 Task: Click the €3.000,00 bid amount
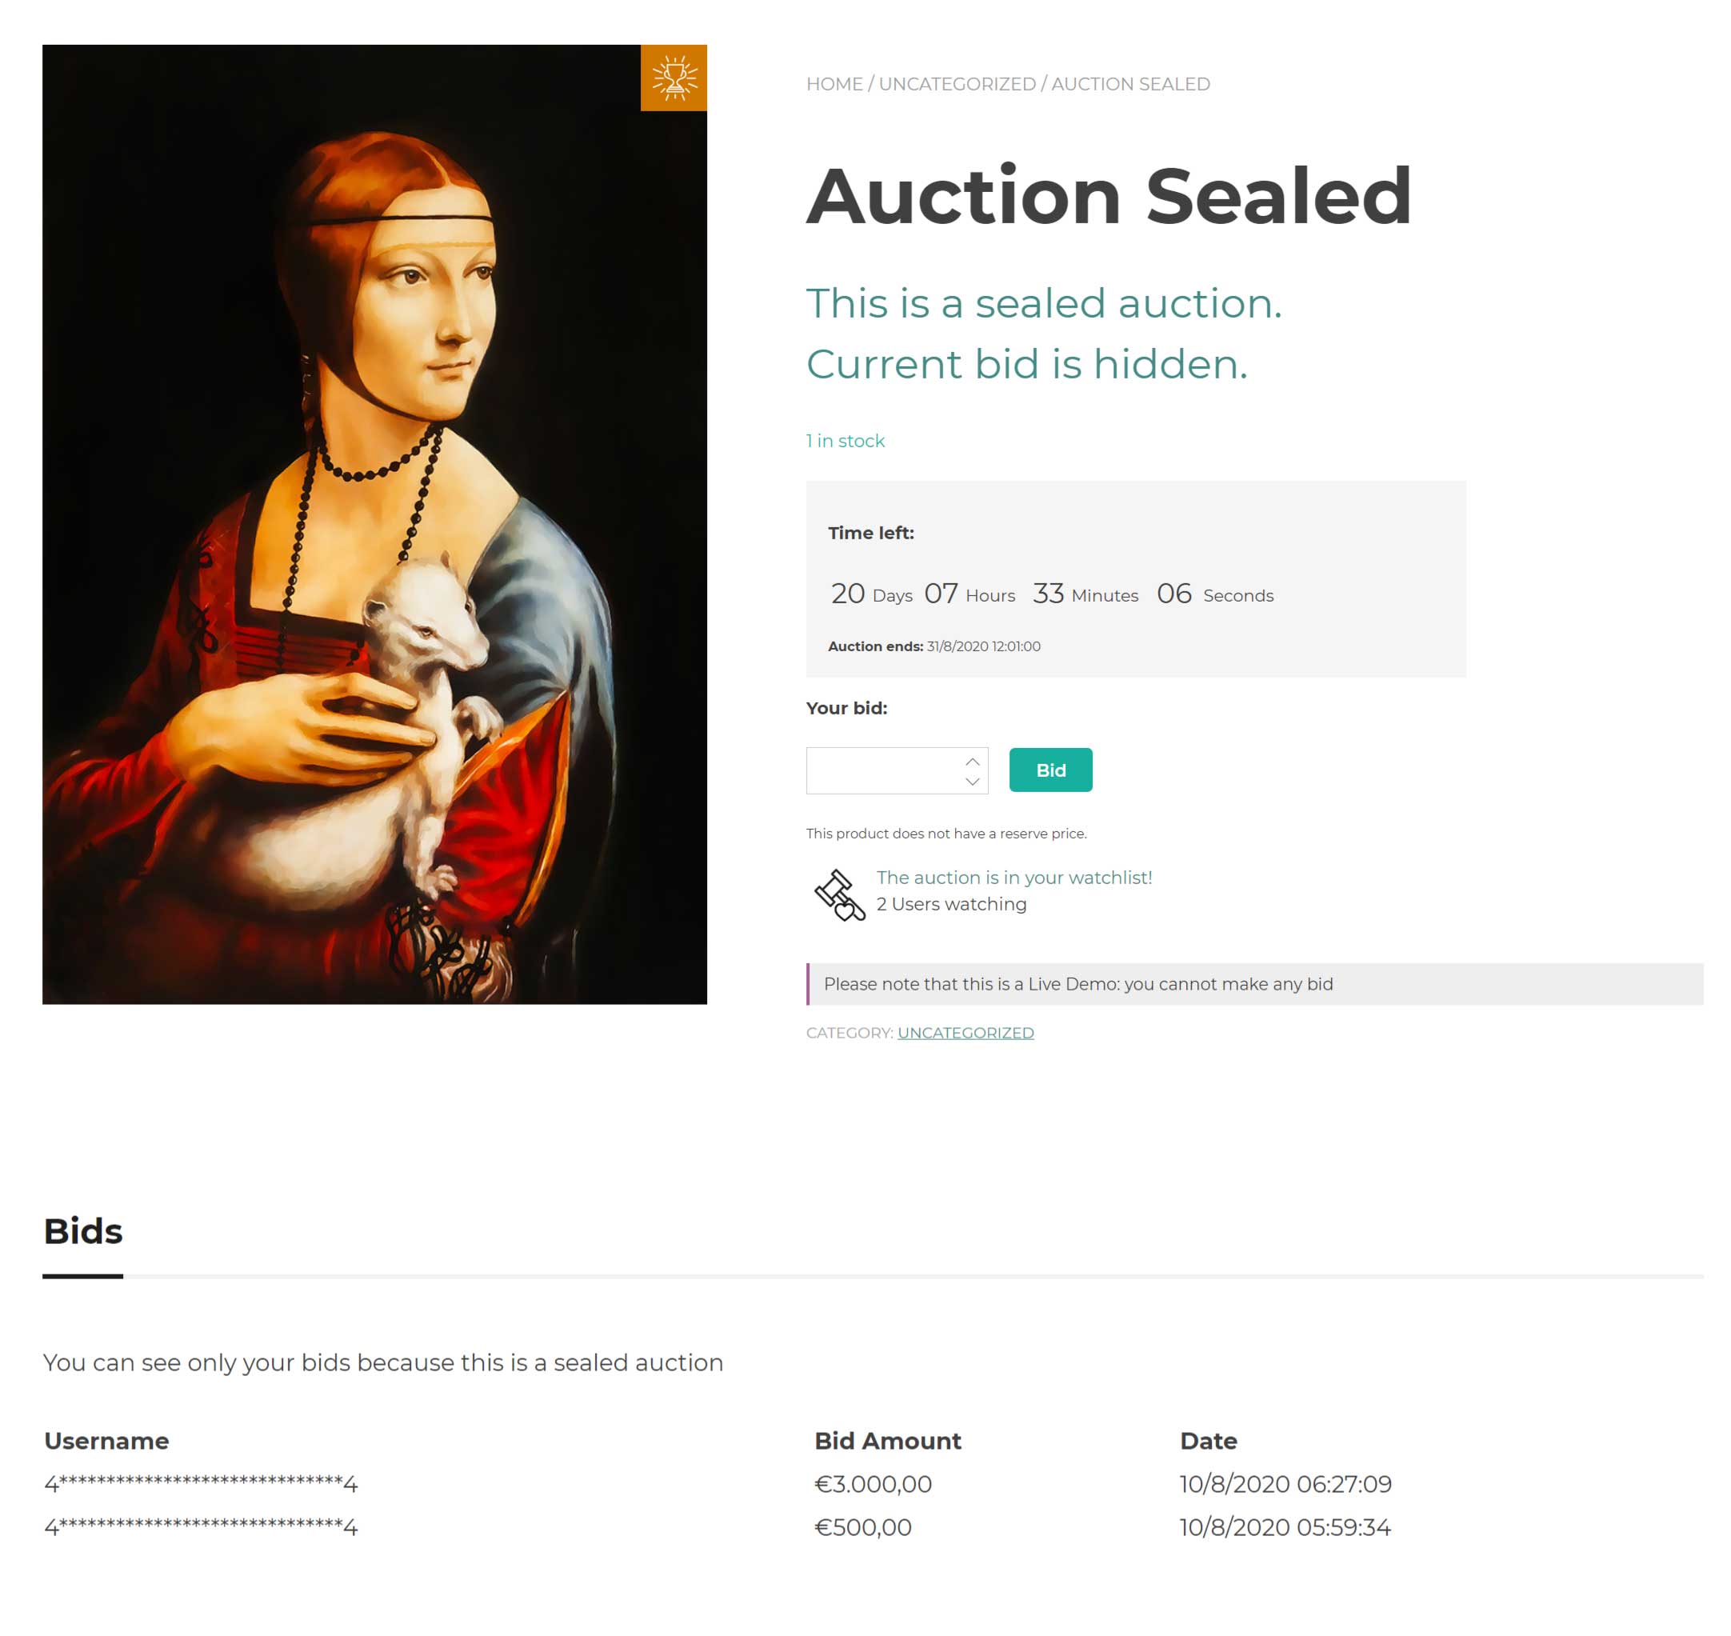point(872,1484)
